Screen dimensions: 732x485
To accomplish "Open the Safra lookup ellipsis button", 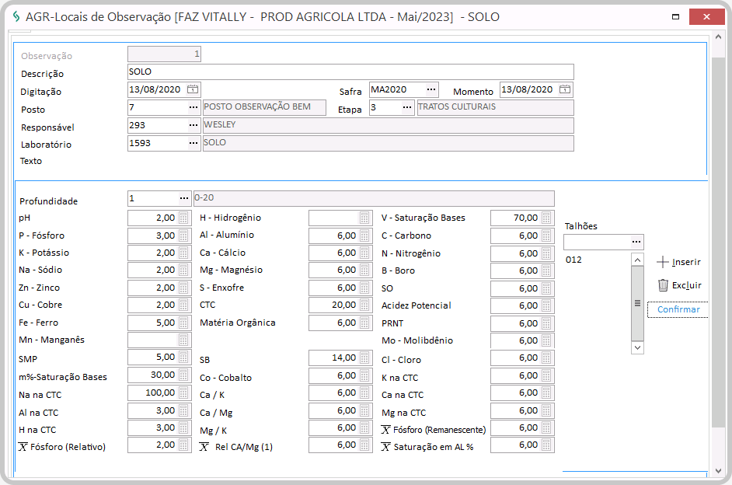I will (430, 89).
